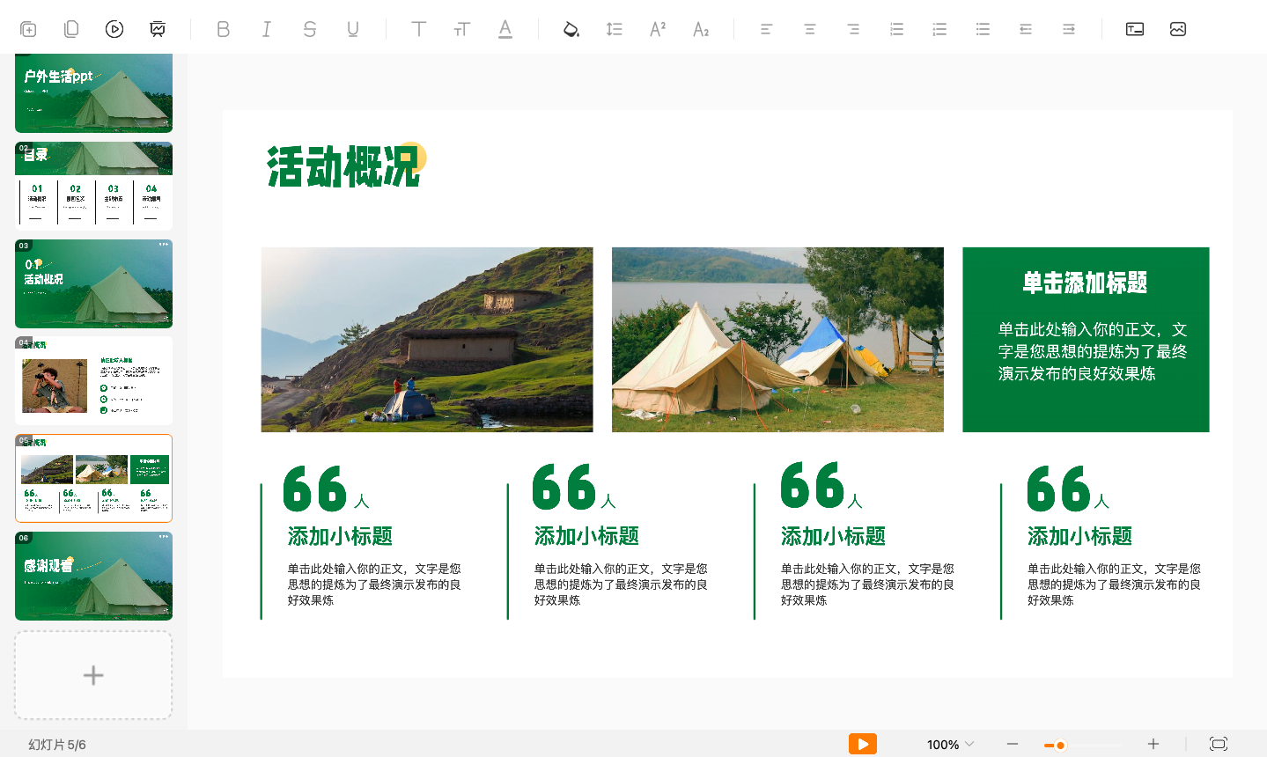Apply bold formatting
This screenshot has width=1267, height=757.
point(223,28)
